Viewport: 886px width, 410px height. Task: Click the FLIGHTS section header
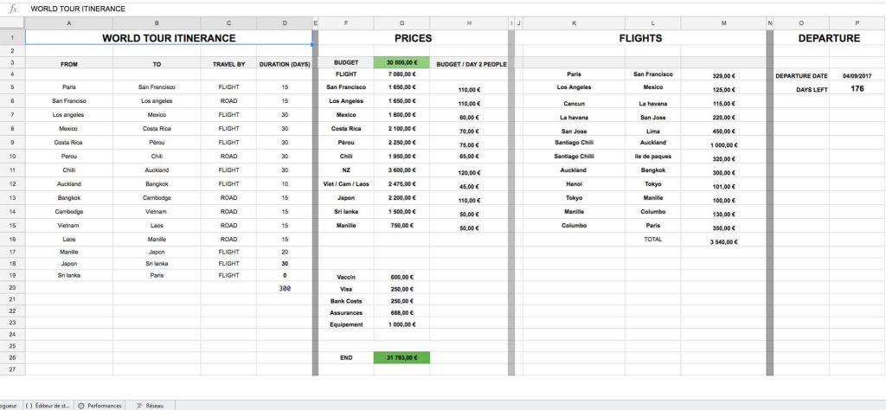click(x=640, y=38)
